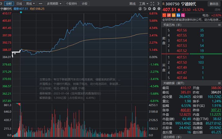Click the orange 创 ChiNext badge icon

[x=173, y=16]
